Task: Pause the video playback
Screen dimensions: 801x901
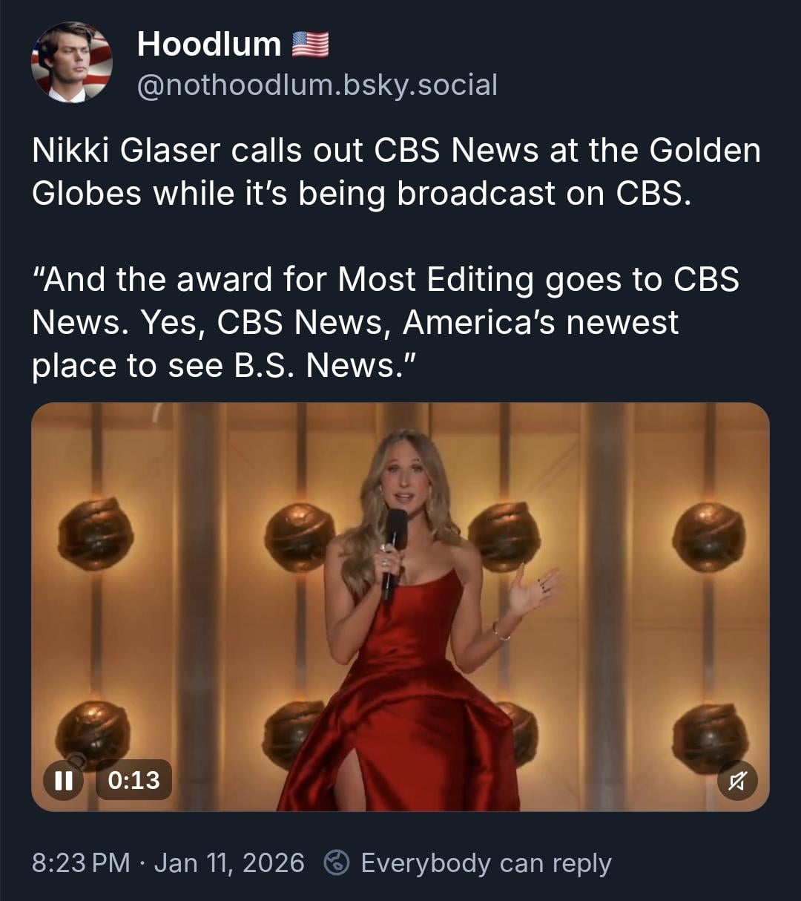Action: tap(63, 780)
